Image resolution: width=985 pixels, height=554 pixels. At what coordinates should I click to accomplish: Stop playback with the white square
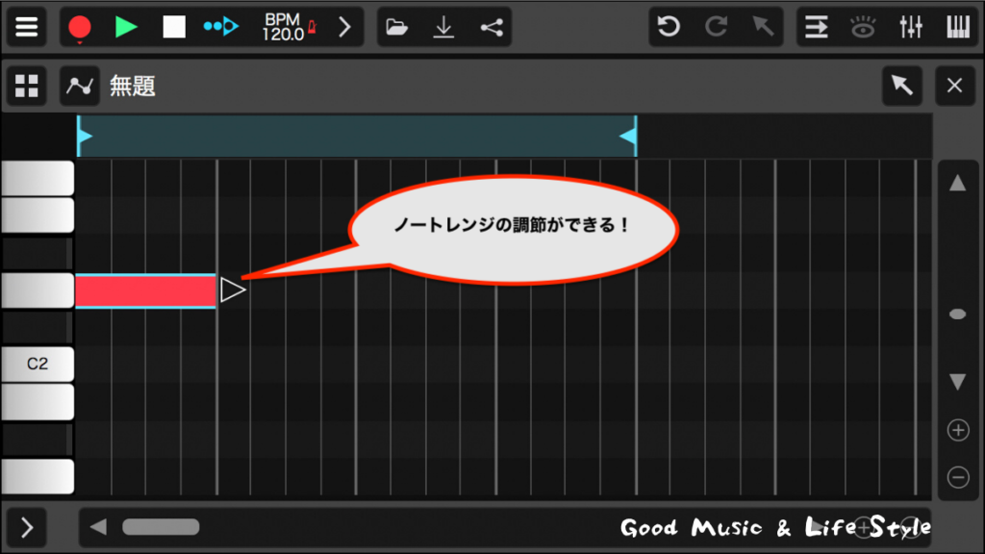174,27
